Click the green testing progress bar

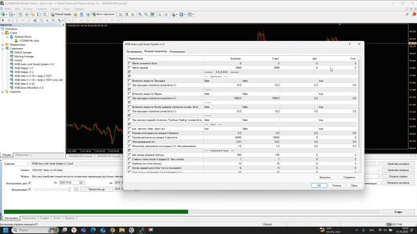[96, 212]
